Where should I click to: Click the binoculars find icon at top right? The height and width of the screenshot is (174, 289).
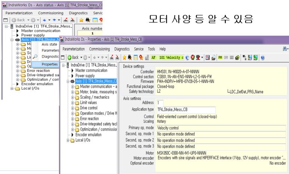coord(285,49)
